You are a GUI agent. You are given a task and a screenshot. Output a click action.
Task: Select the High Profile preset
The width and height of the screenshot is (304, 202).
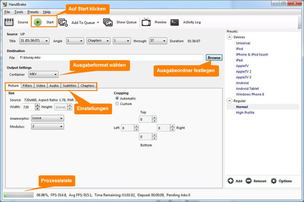click(x=245, y=113)
